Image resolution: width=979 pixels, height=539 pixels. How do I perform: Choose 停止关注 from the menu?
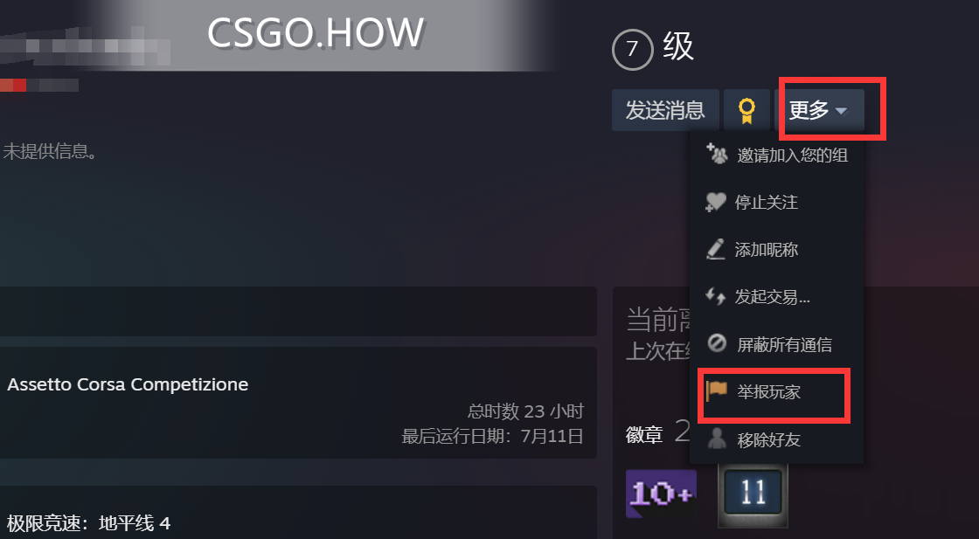[777, 202]
